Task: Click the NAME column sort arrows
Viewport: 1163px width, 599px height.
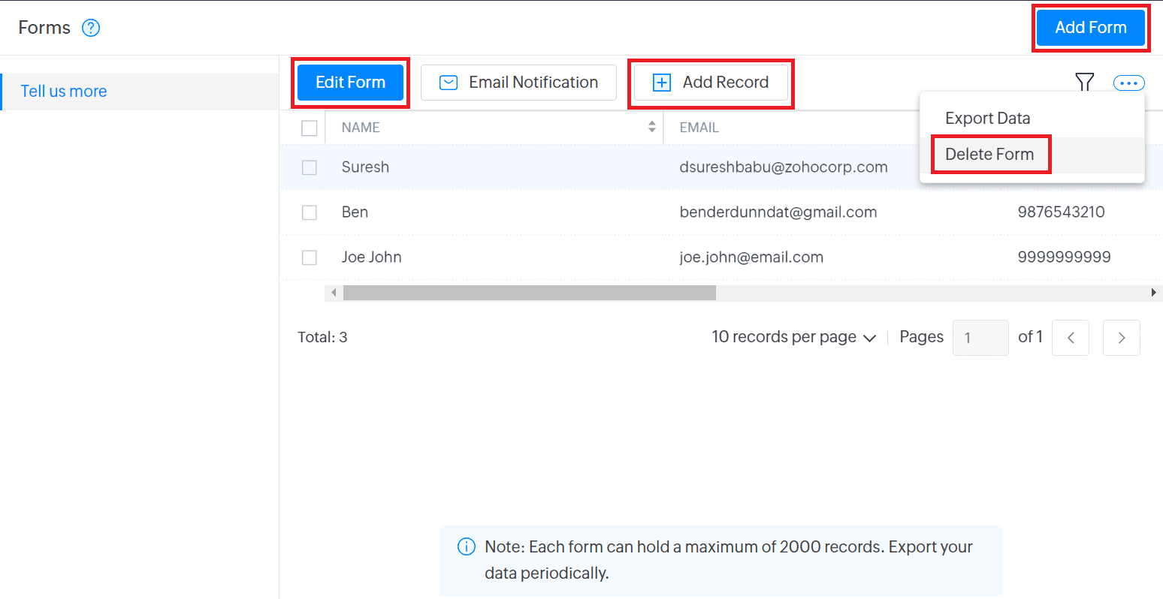Action: 651,128
